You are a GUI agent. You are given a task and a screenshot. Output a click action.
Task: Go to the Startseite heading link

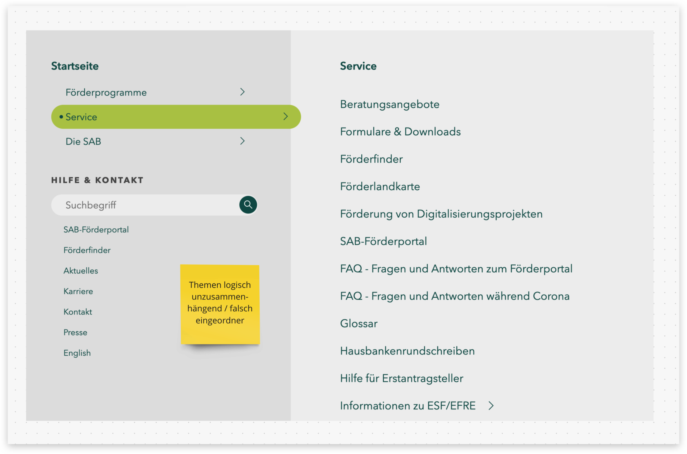pos(75,66)
